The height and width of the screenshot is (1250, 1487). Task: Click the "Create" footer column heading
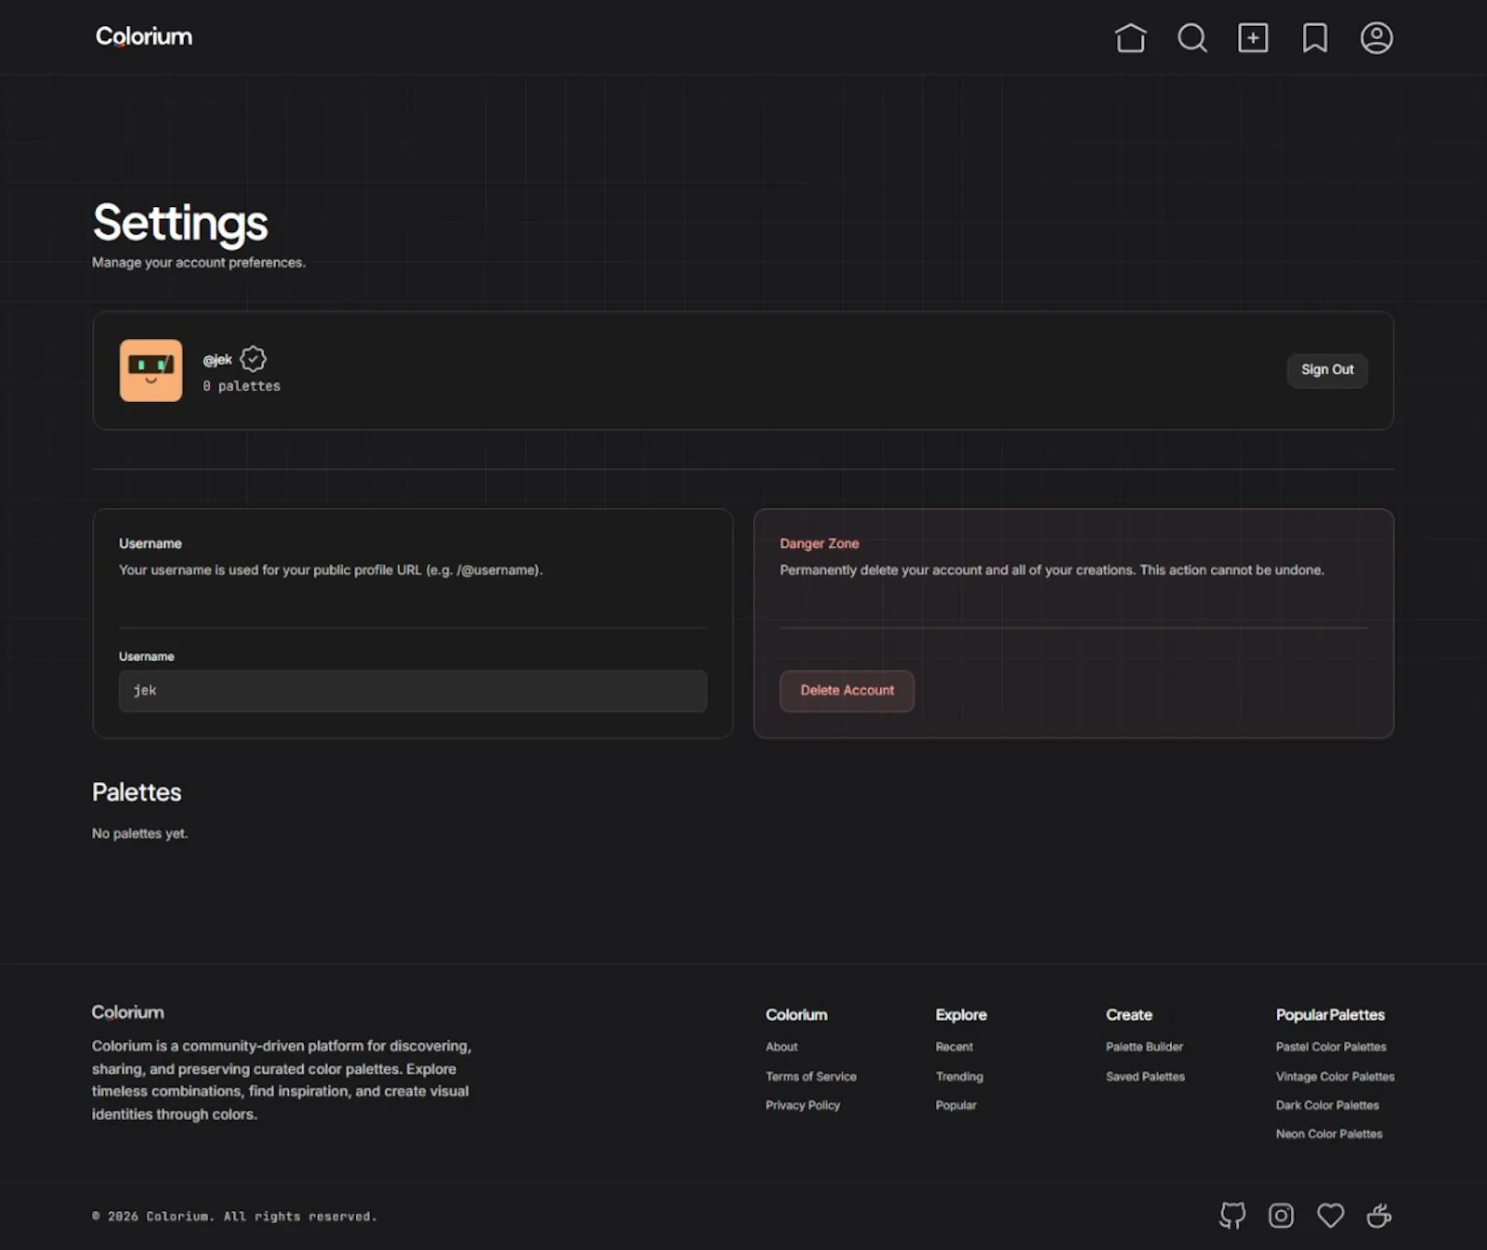[1129, 1015]
